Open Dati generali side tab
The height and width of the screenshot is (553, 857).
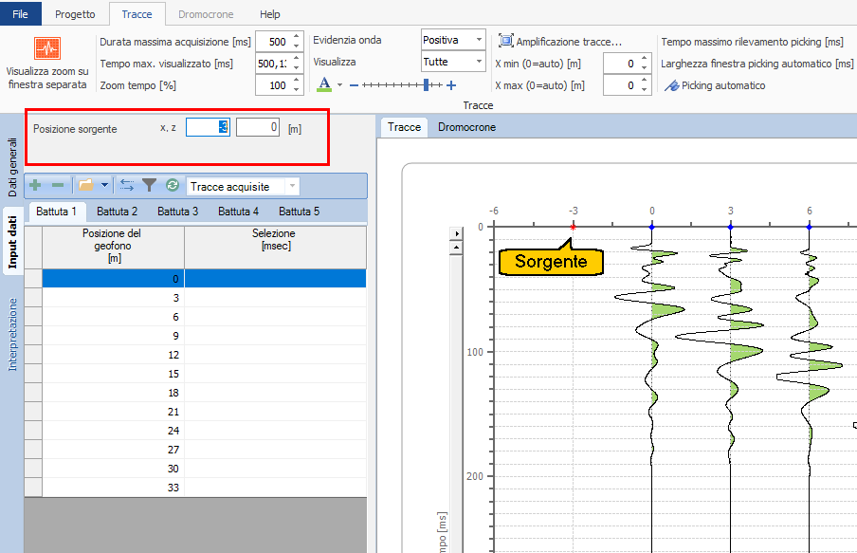[x=12, y=167]
